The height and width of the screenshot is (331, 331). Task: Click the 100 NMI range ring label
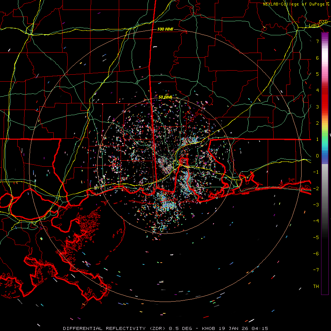165,29
